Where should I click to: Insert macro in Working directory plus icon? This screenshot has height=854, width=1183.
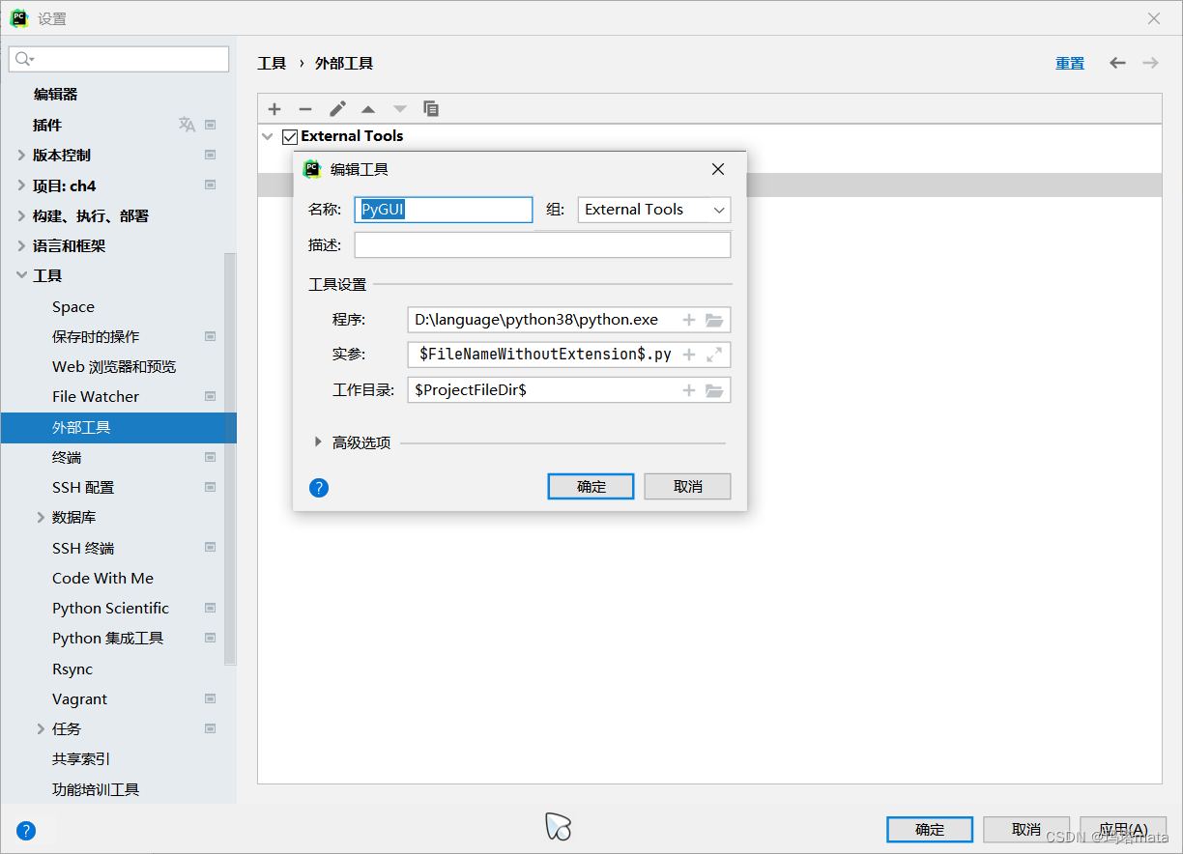point(689,390)
